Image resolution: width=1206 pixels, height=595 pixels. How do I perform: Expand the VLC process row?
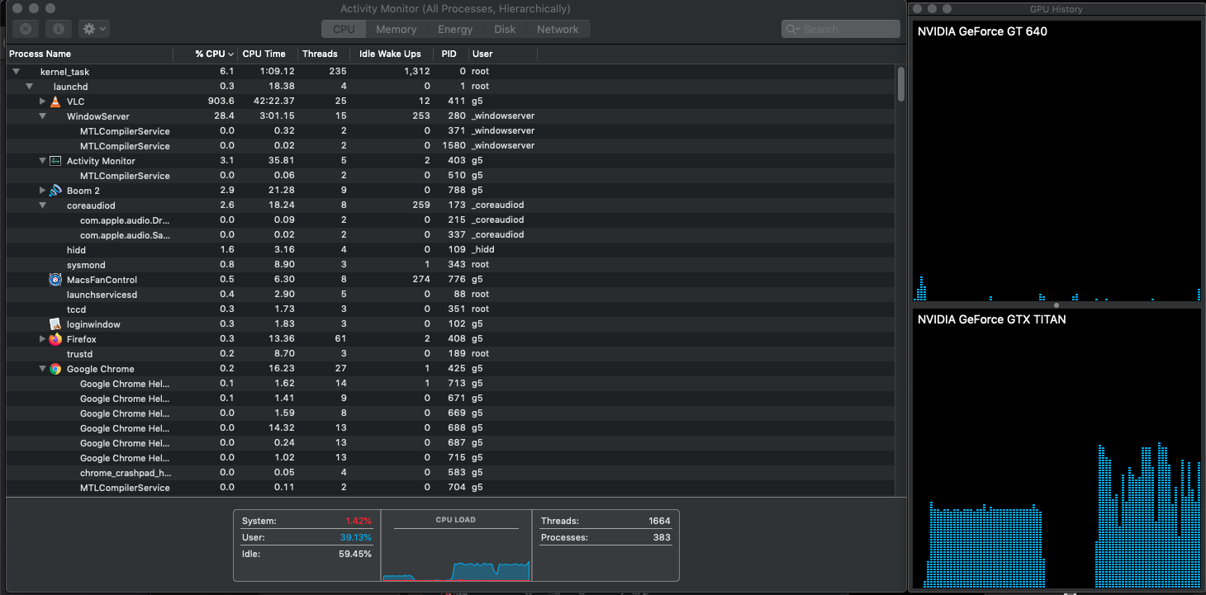43,102
